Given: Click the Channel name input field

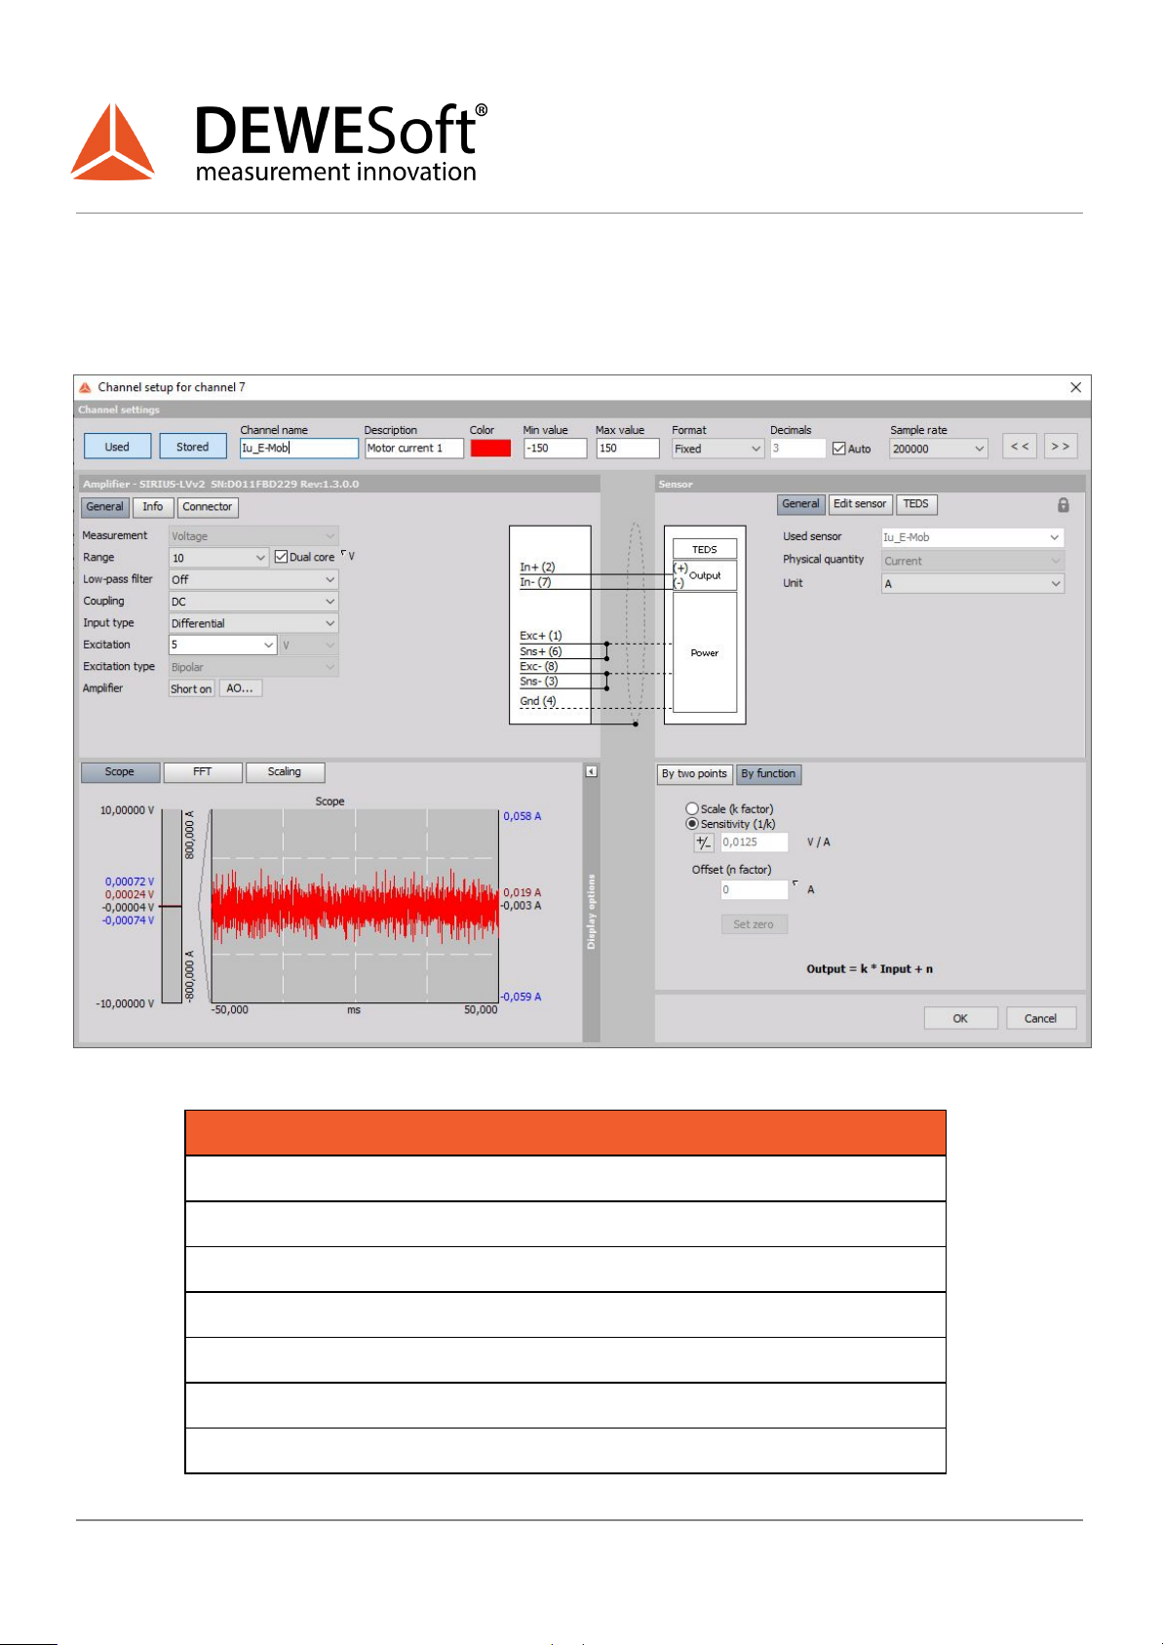Looking at the screenshot, I should point(299,449).
